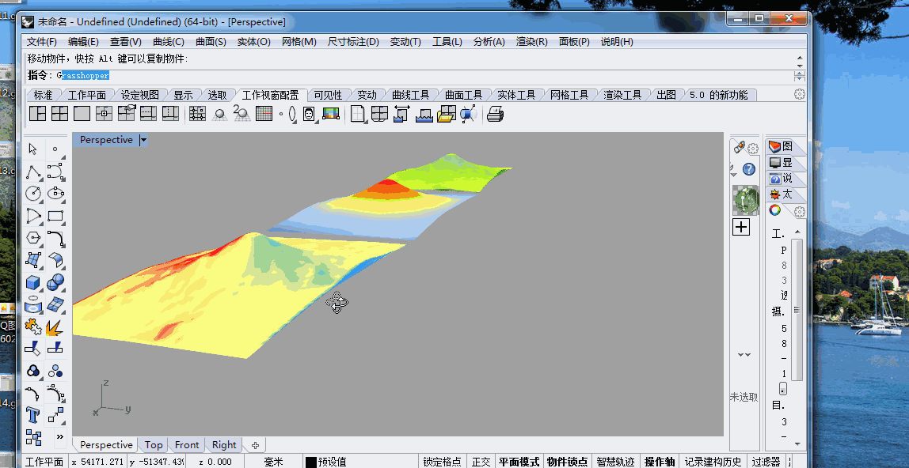Click the black layer color swatch
Image resolution: width=909 pixels, height=468 pixels.
point(310,462)
